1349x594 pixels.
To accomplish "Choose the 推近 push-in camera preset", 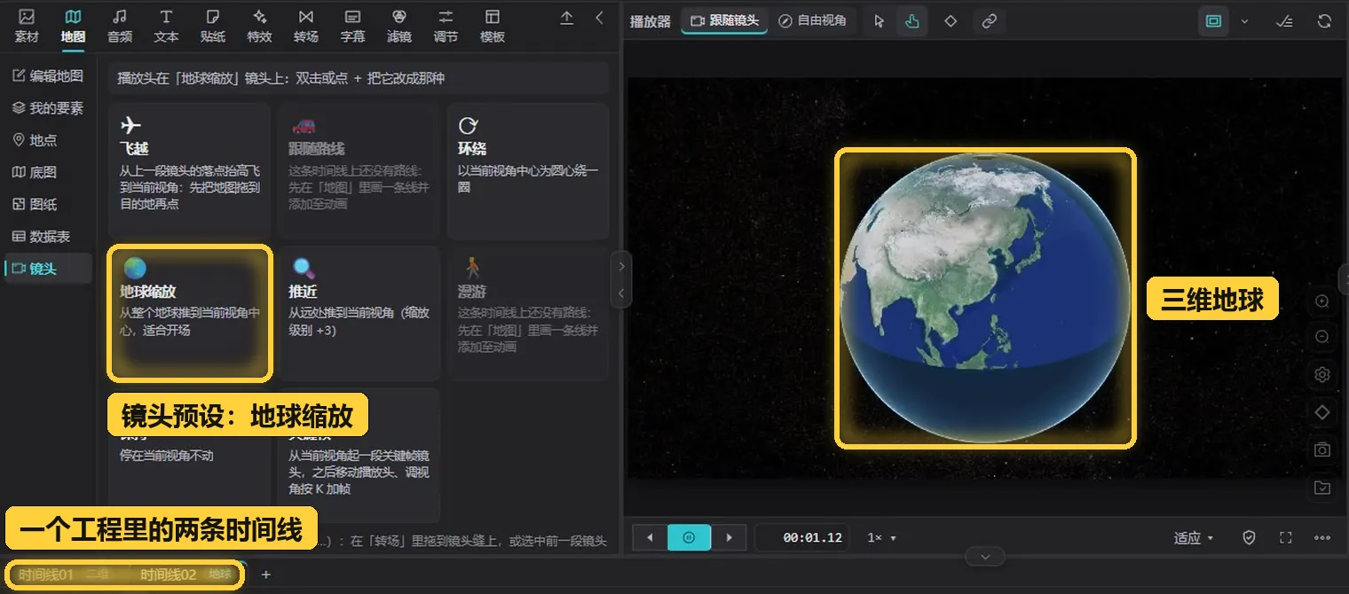I will pyautogui.click(x=359, y=314).
